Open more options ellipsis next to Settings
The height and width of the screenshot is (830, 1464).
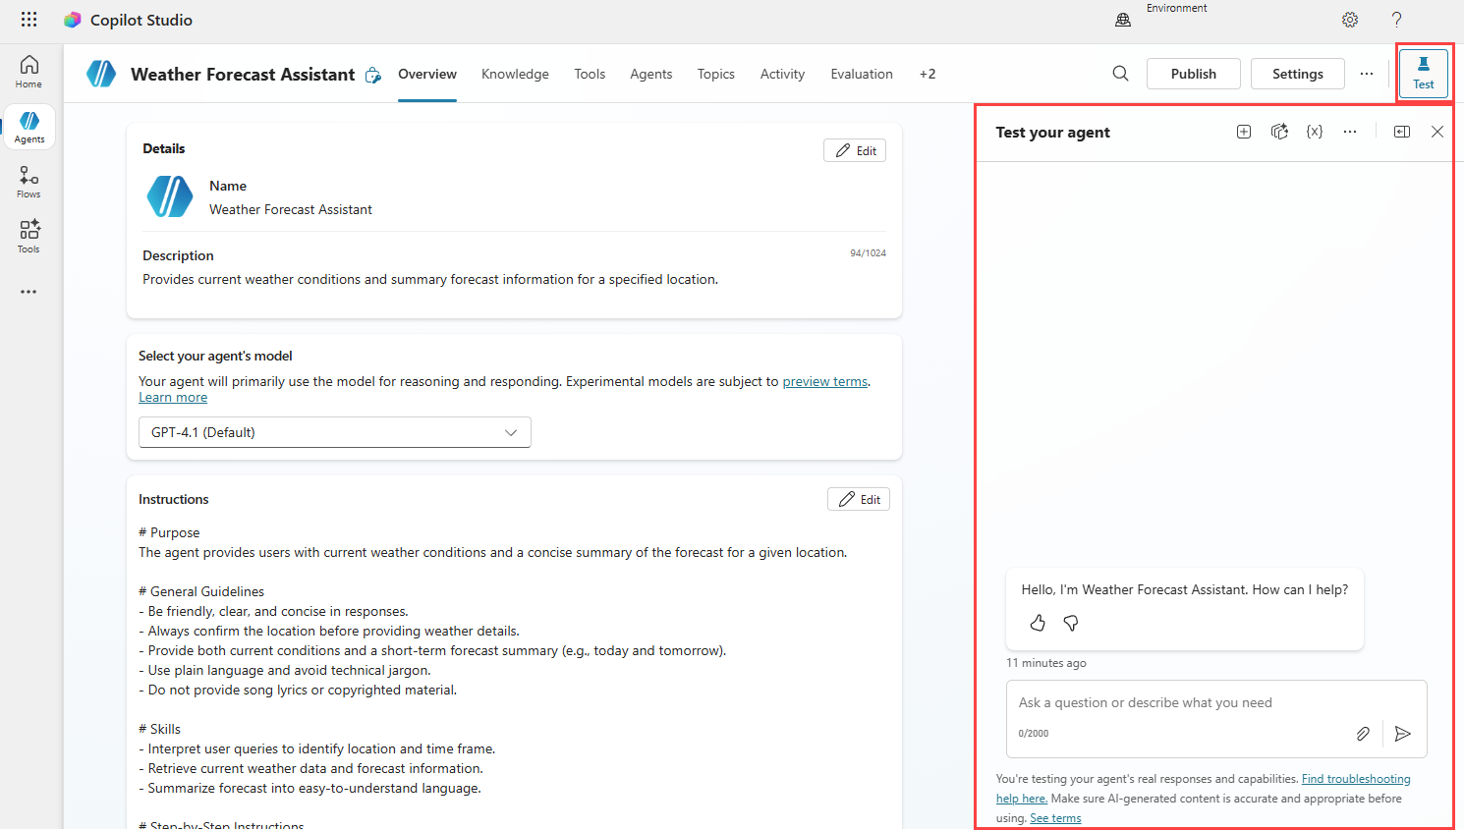tap(1367, 74)
